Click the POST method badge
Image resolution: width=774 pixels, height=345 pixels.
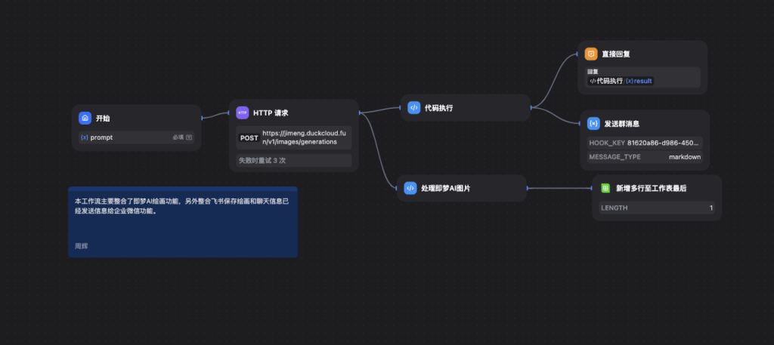click(249, 138)
